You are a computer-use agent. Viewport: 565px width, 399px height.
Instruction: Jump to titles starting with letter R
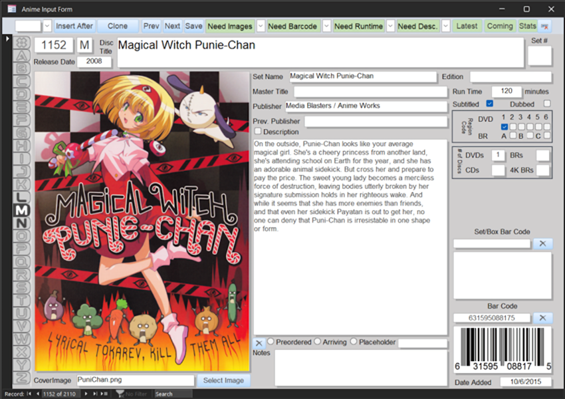[x=22, y=275]
